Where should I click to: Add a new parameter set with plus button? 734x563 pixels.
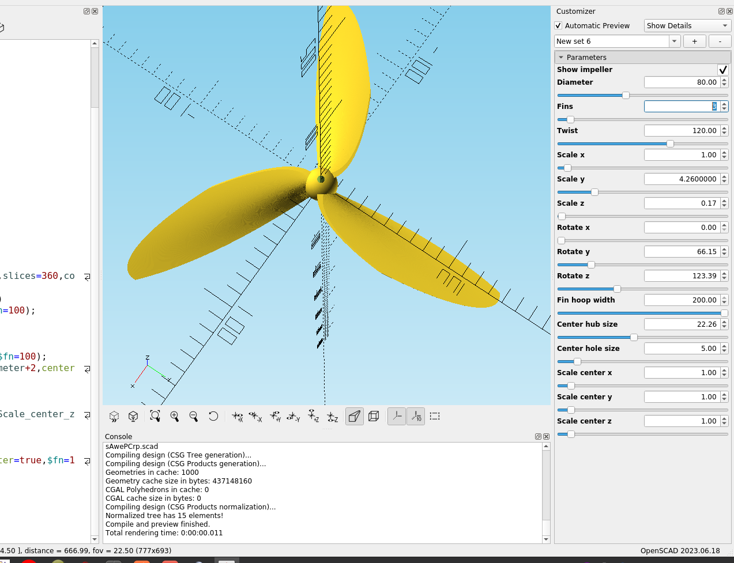pos(694,41)
